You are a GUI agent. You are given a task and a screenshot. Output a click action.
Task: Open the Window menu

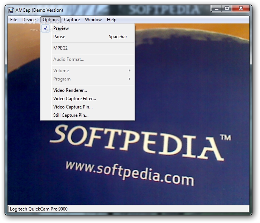tap(93, 20)
